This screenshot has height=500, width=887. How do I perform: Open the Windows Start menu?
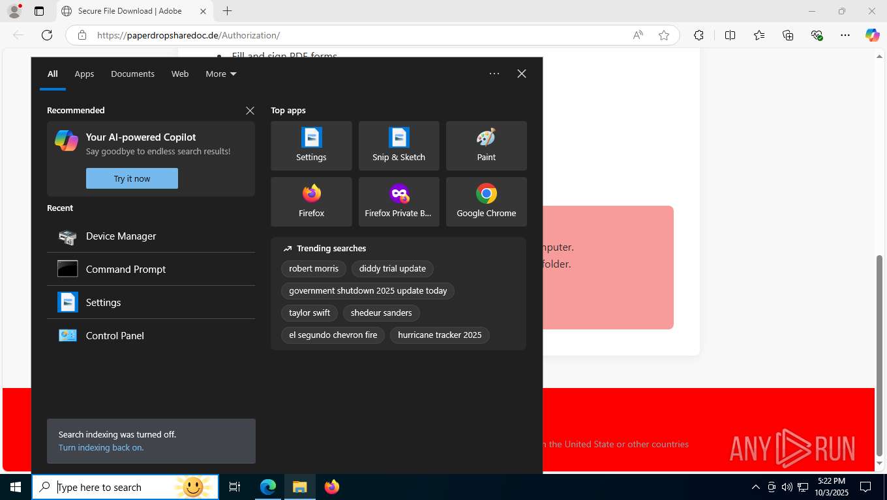pyautogui.click(x=16, y=487)
